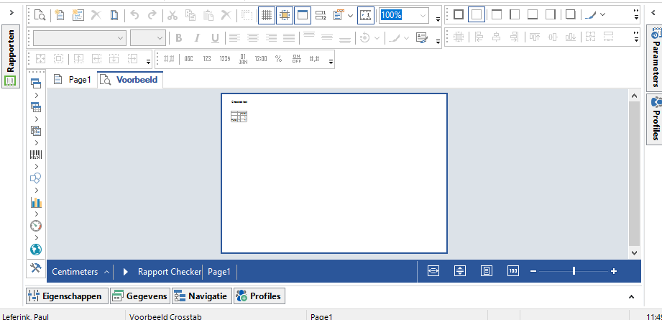This screenshot has width=662, height=320.
Task: Open the Centimeters units selector
Action: (81, 272)
